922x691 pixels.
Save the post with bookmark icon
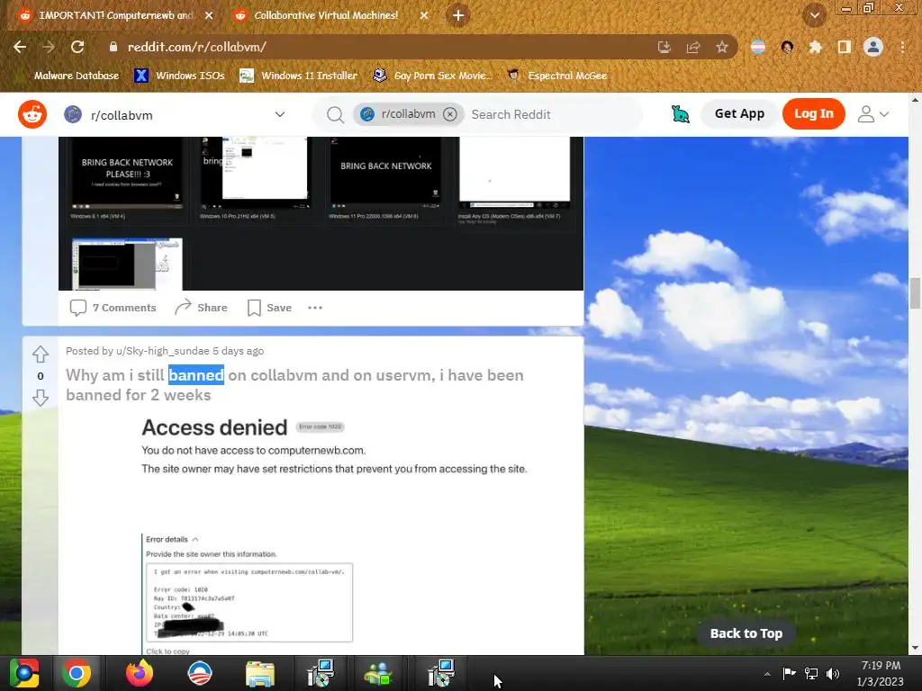click(270, 308)
